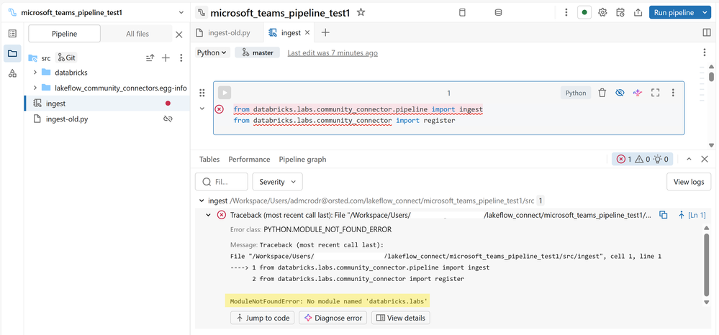Screen dimensions: 719x335
Task: Open the Severity dropdown
Action: tap(277, 182)
